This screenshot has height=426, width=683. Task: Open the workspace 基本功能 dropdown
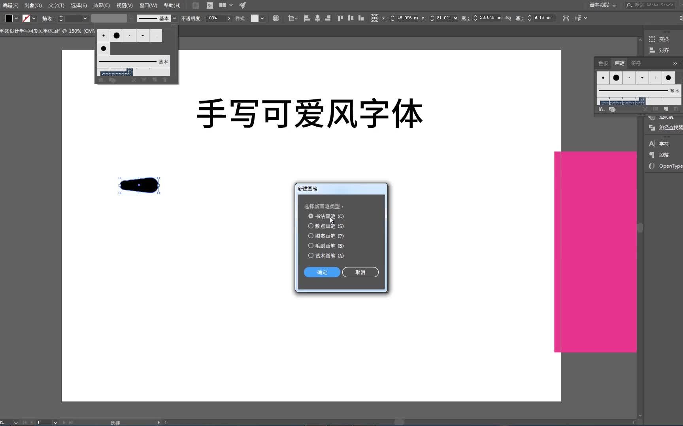[602, 5]
